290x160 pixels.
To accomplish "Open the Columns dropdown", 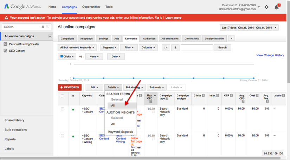I will pyautogui.click(x=148, y=47).
